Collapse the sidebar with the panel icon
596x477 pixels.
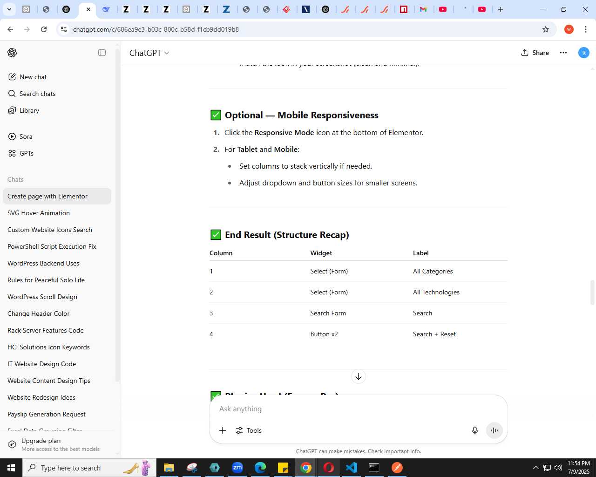(x=102, y=53)
